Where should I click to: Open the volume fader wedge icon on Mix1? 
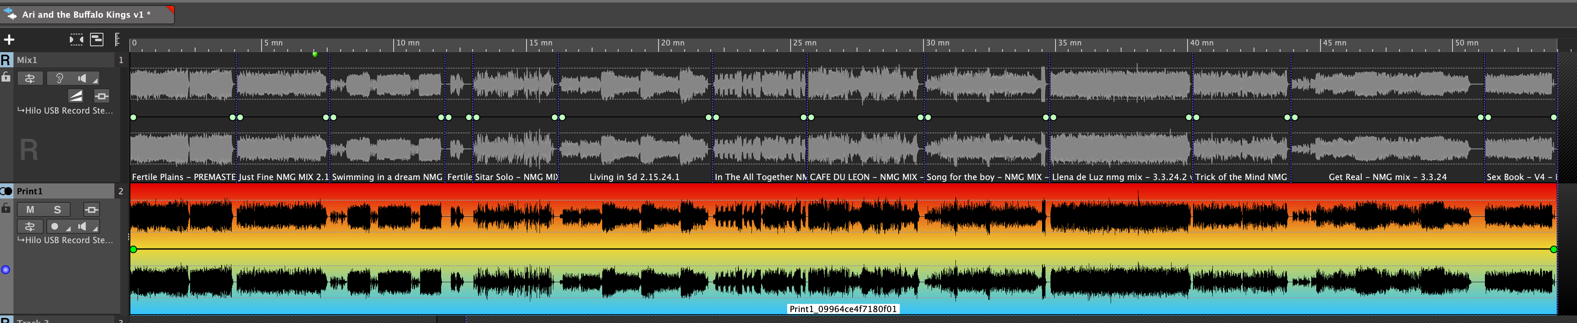click(x=76, y=95)
